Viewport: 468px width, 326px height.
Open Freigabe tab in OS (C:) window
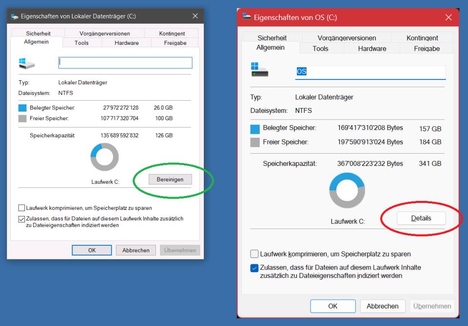(x=427, y=48)
